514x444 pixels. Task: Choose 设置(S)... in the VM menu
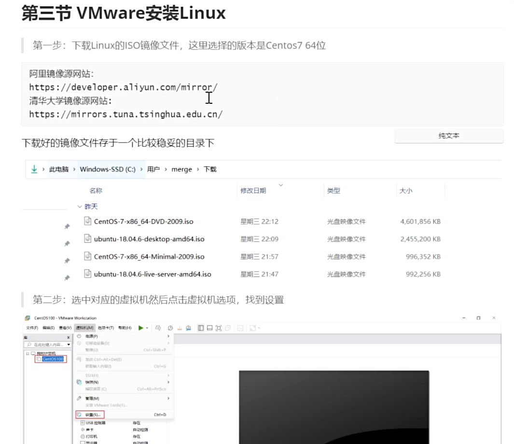point(90,415)
